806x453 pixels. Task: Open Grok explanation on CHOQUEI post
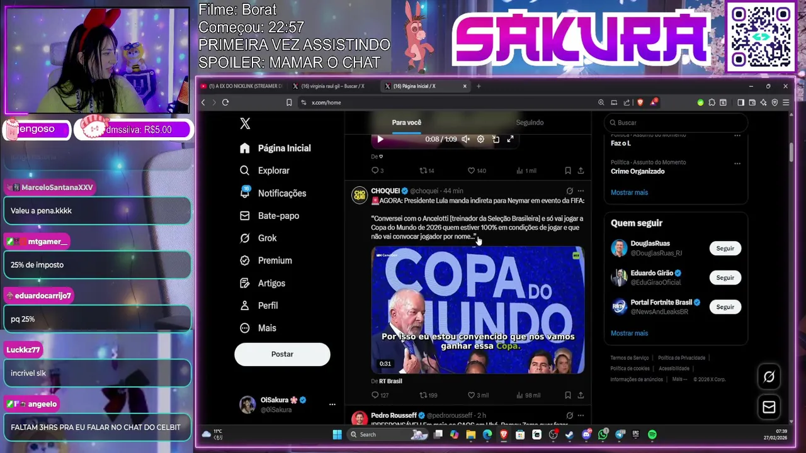tap(569, 191)
